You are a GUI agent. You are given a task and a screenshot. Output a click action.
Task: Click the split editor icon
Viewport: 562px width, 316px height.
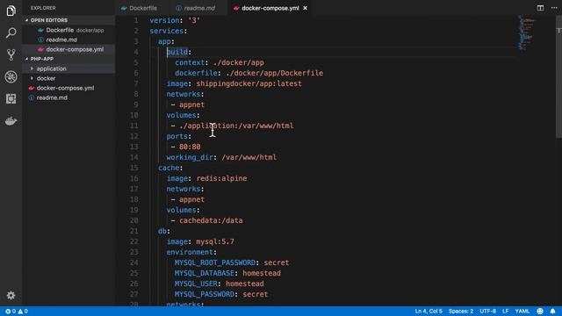point(540,8)
